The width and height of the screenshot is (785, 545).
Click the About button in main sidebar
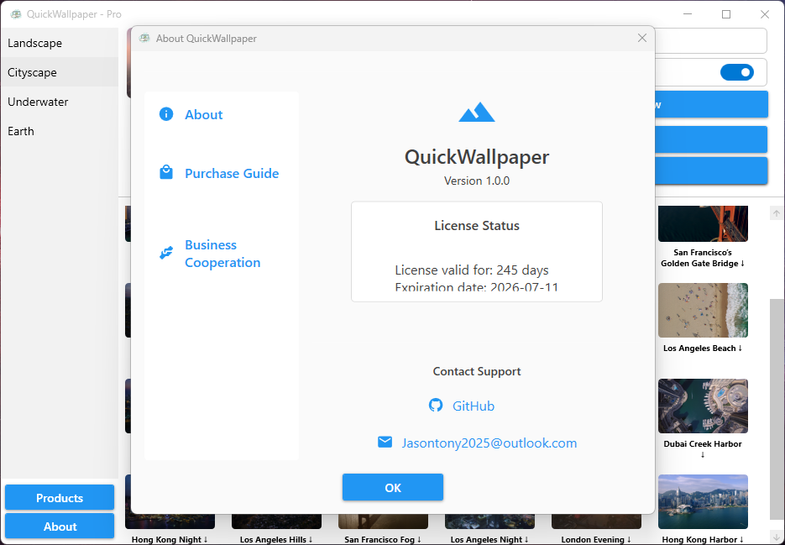tap(60, 526)
